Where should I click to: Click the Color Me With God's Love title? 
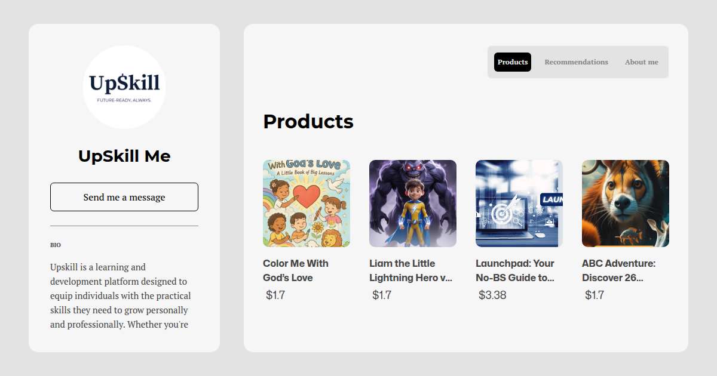(296, 270)
